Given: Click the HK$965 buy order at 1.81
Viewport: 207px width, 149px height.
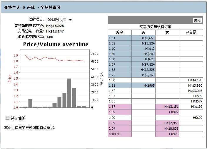Looking at the screenshot, I should (x=143, y=85).
